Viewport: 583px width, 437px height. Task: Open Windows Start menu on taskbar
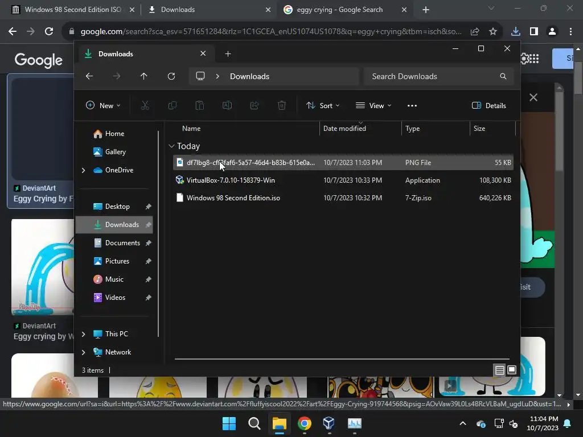(x=229, y=423)
